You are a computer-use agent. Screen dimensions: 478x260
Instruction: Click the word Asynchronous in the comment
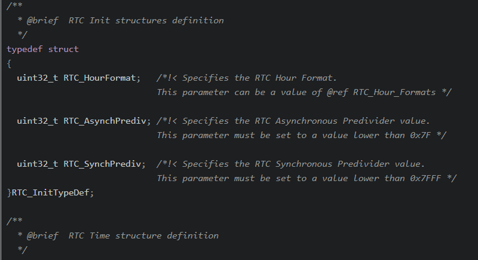click(307, 121)
